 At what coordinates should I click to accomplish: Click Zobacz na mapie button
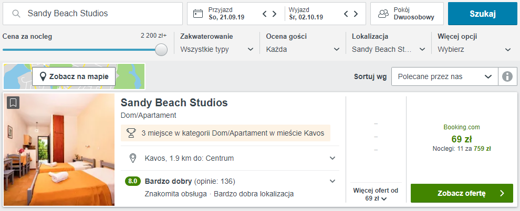click(x=74, y=76)
